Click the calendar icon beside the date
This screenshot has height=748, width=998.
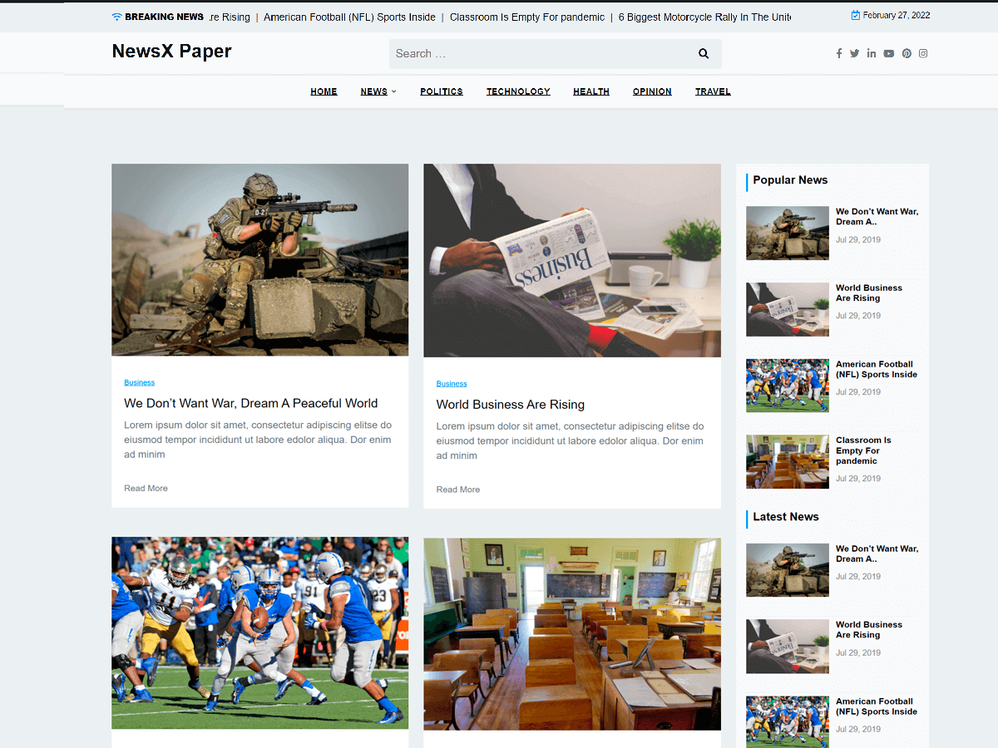click(856, 15)
